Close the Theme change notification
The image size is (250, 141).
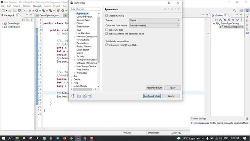click(x=246, y=119)
